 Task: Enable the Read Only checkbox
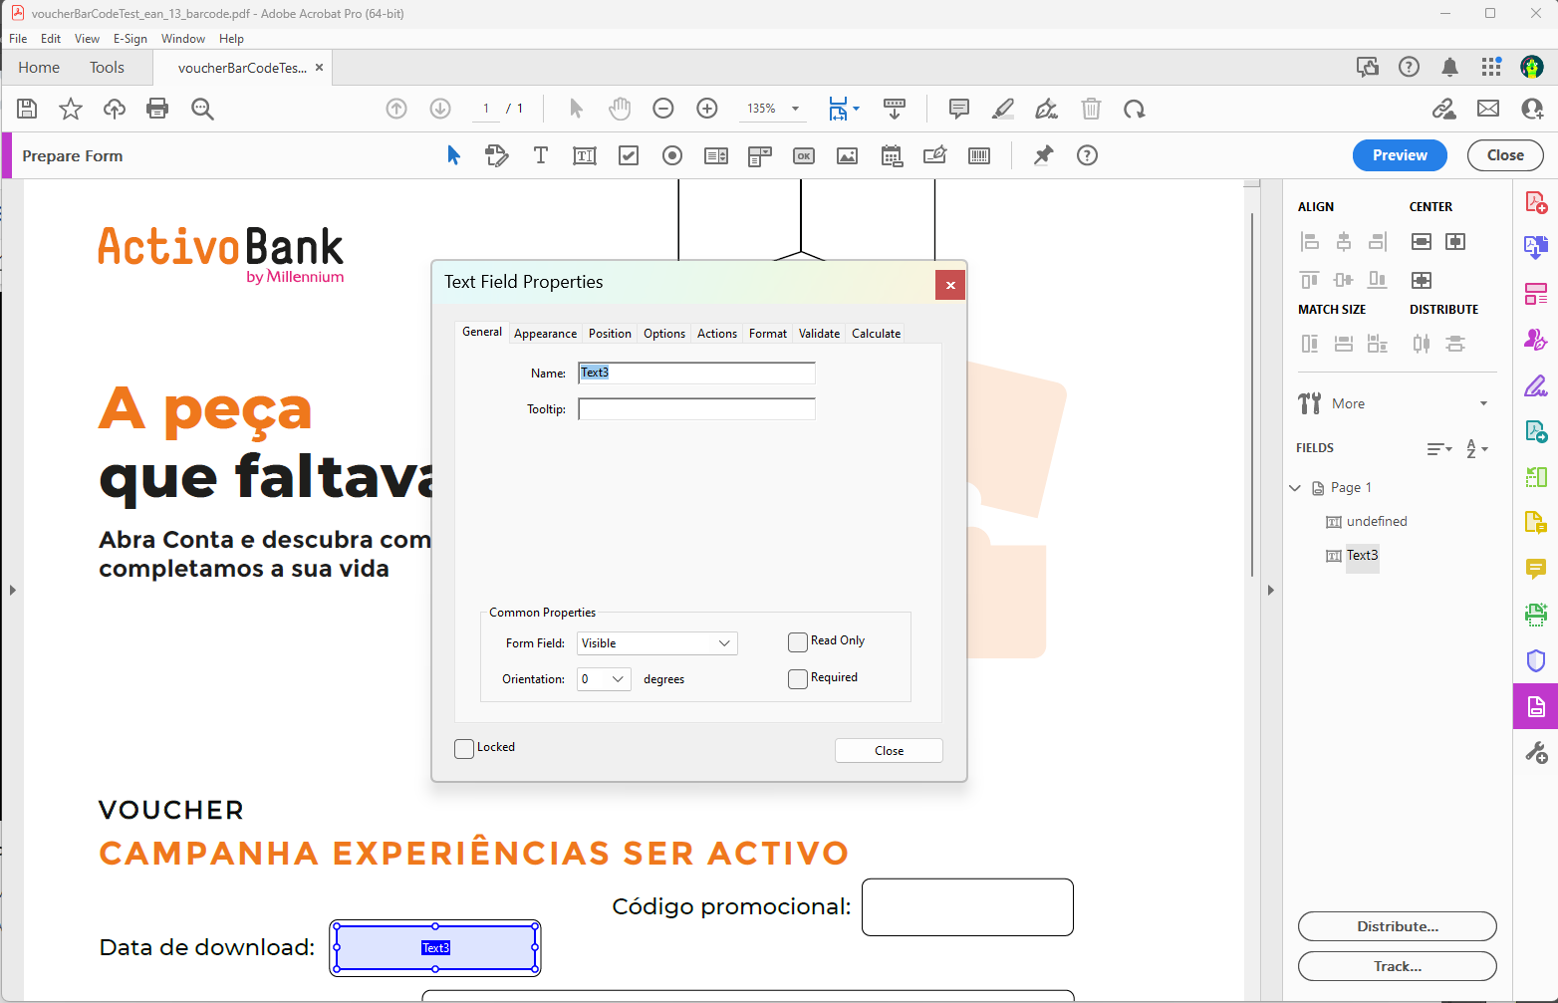798,642
